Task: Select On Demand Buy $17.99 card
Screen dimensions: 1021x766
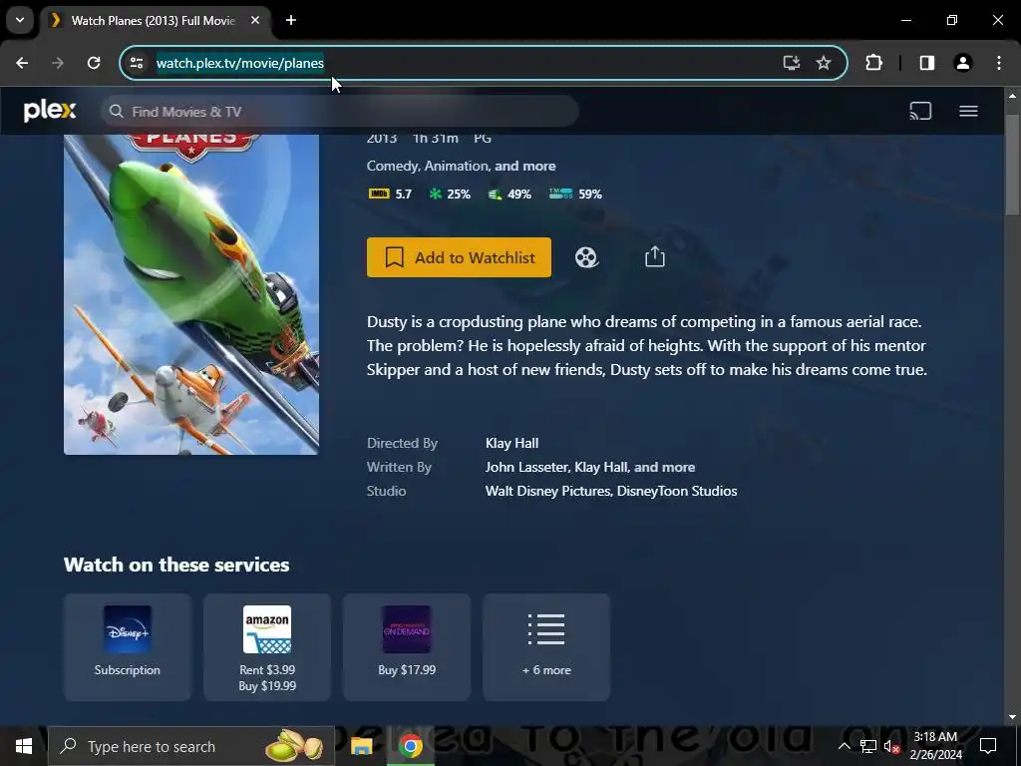Action: [x=407, y=646]
